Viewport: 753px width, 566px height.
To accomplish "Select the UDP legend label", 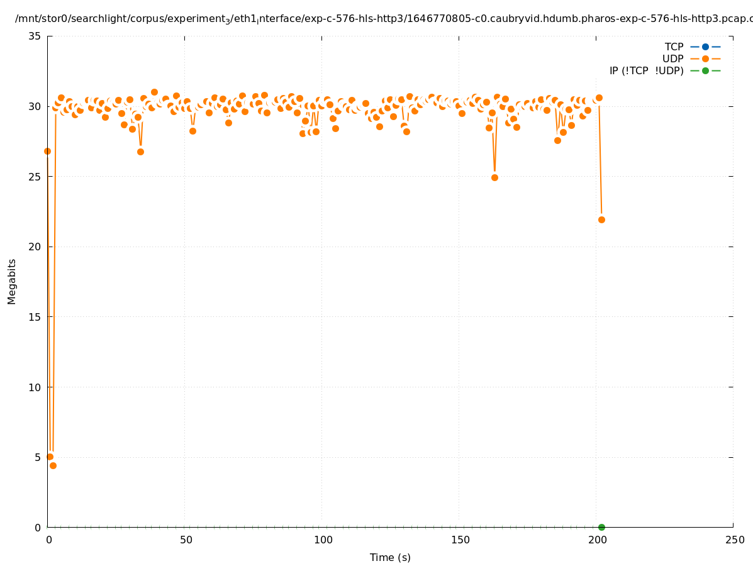I will 672,58.
